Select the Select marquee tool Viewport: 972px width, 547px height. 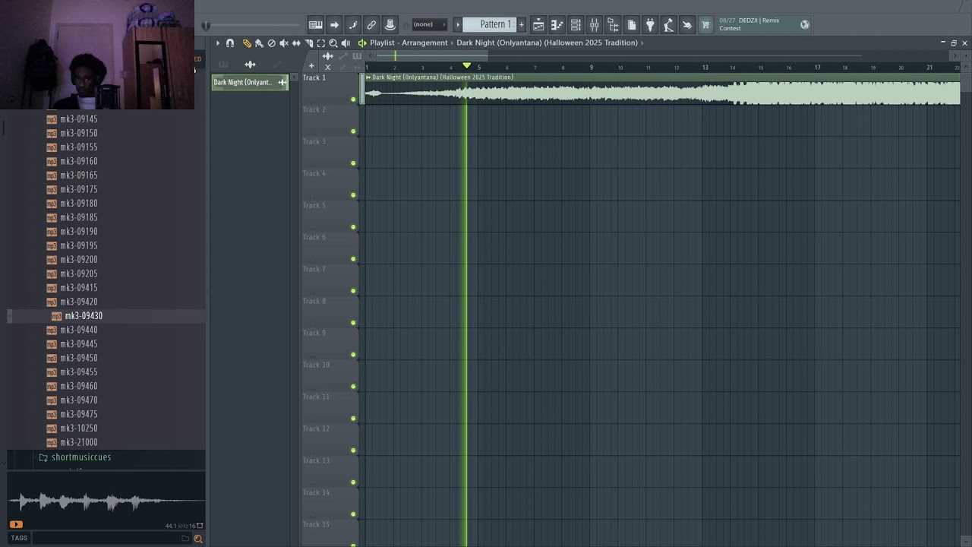[320, 43]
